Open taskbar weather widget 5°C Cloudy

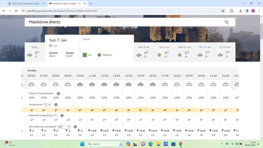click(x=10, y=144)
